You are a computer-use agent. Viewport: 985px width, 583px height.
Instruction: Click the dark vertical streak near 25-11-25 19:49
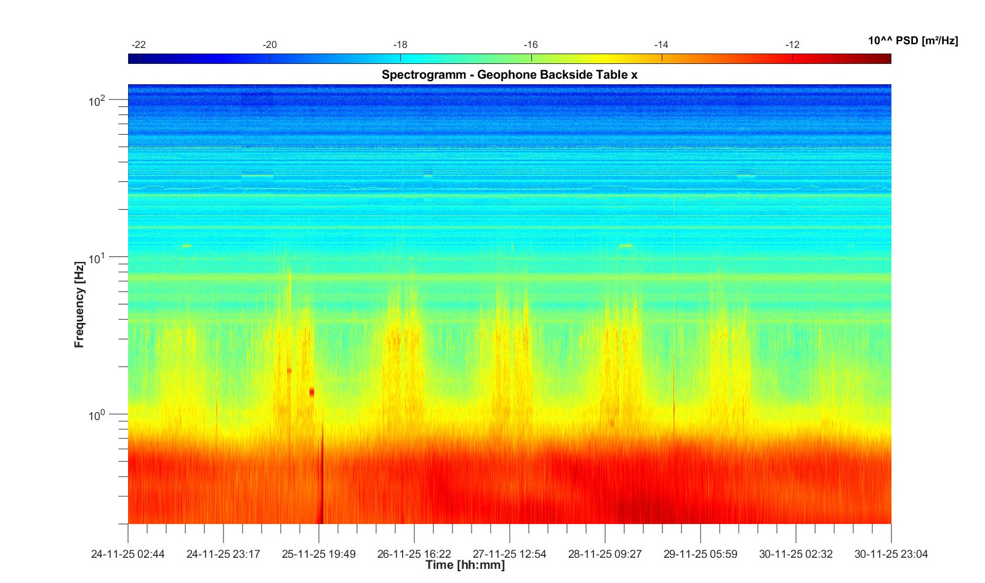point(321,486)
